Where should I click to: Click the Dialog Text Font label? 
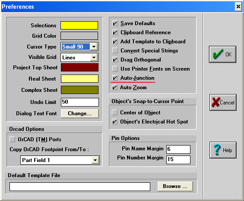point(36,113)
